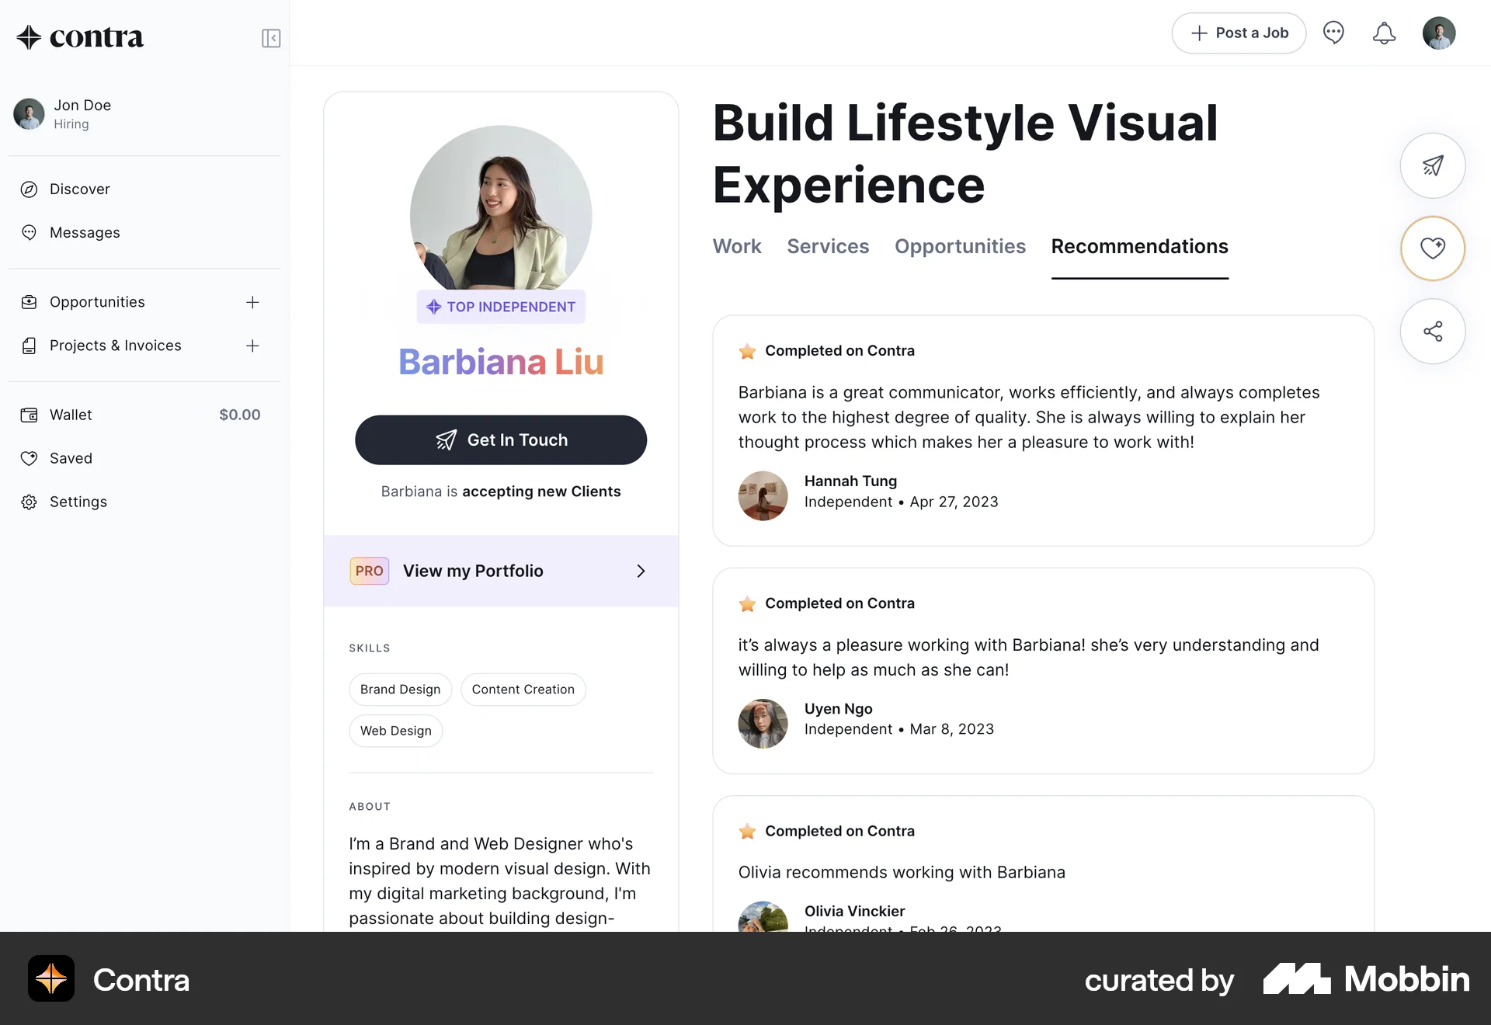This screenshot has width=1491, height=1025.
Task: Save Barbiana's profile with the heart icon
Action: (1433, 248)
